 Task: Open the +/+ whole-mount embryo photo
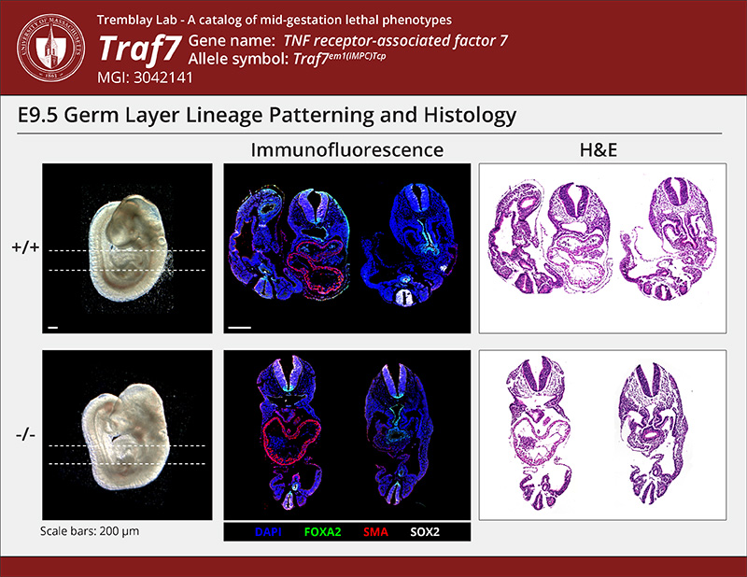click(125, 247)
